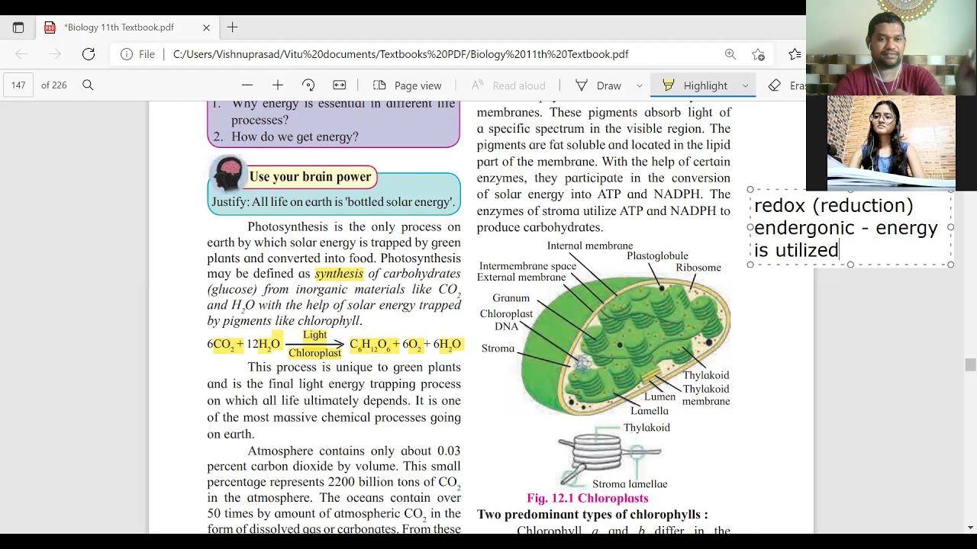This screenshot has width=977, height=549.
Task: Fit page to width
Action: click(340, 85)
